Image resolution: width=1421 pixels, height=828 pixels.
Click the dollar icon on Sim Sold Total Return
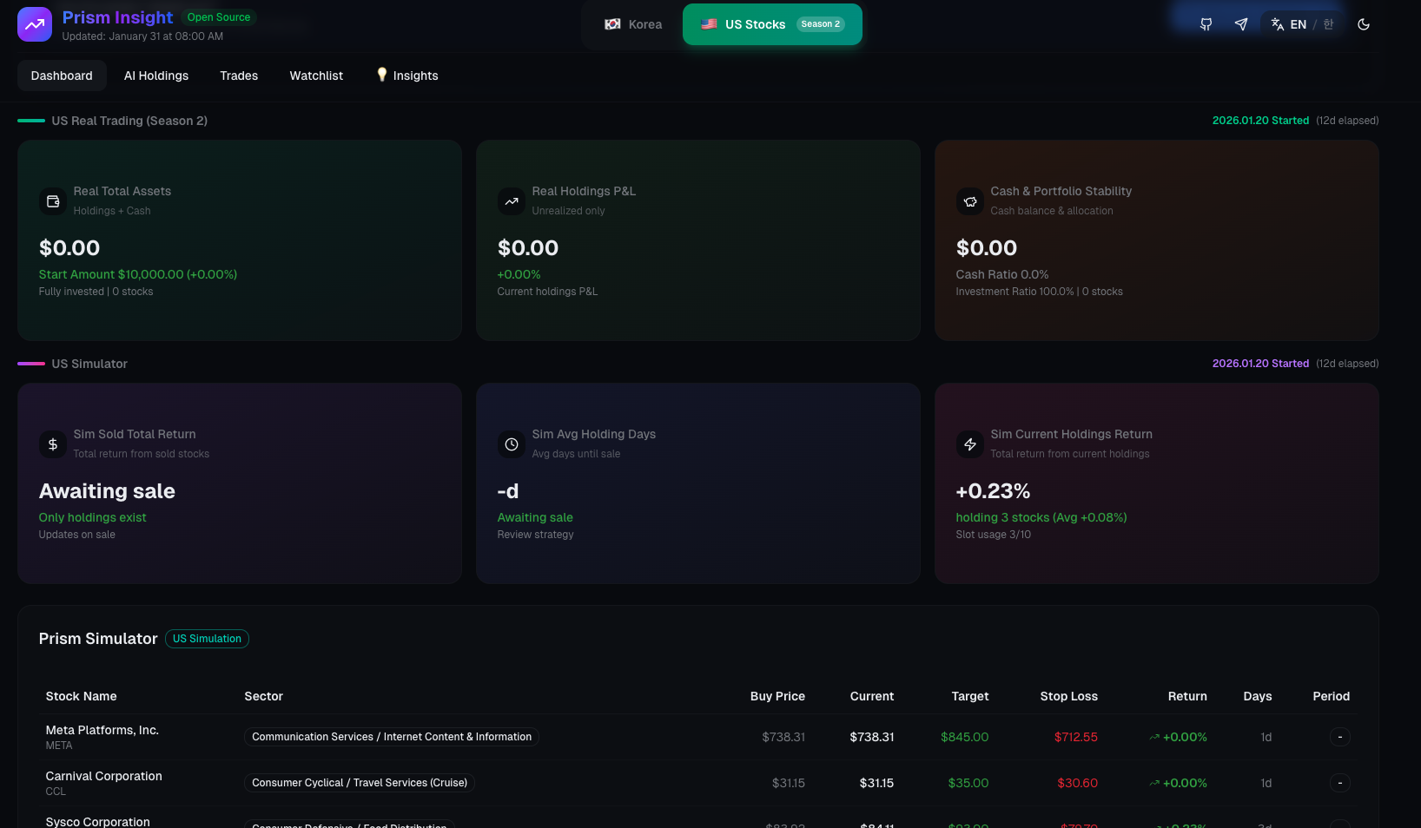[53, 444]
